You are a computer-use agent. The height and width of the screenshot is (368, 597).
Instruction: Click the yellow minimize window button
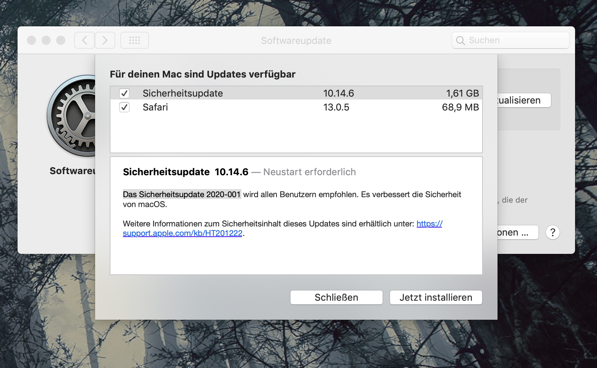[46, 40]
